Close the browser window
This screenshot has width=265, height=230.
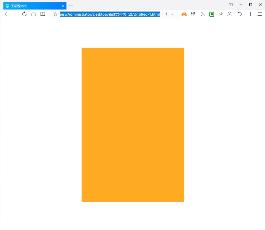pyautogui.click(x=260, y=5)
